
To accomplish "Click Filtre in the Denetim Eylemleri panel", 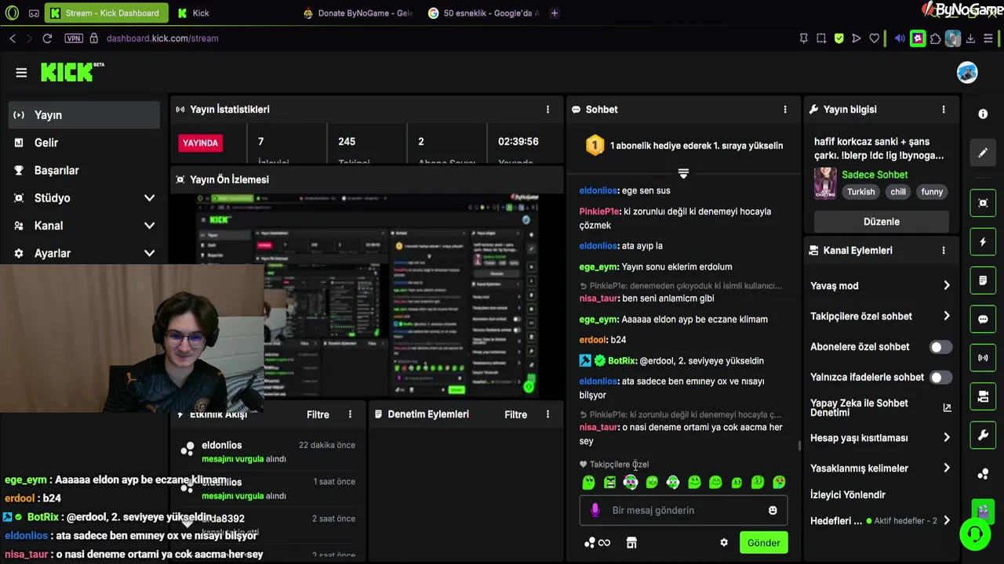I will point(515,414).
